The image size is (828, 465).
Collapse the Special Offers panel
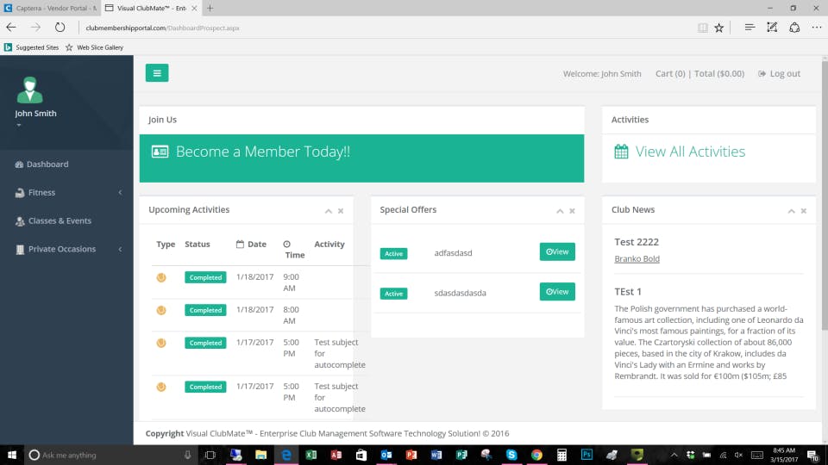coord(560,211)
